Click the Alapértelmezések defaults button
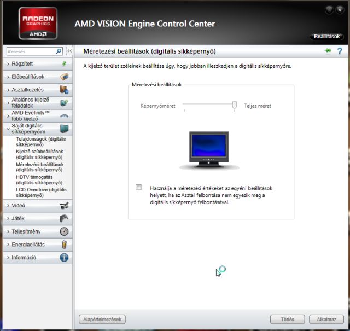 click(102, 320)
